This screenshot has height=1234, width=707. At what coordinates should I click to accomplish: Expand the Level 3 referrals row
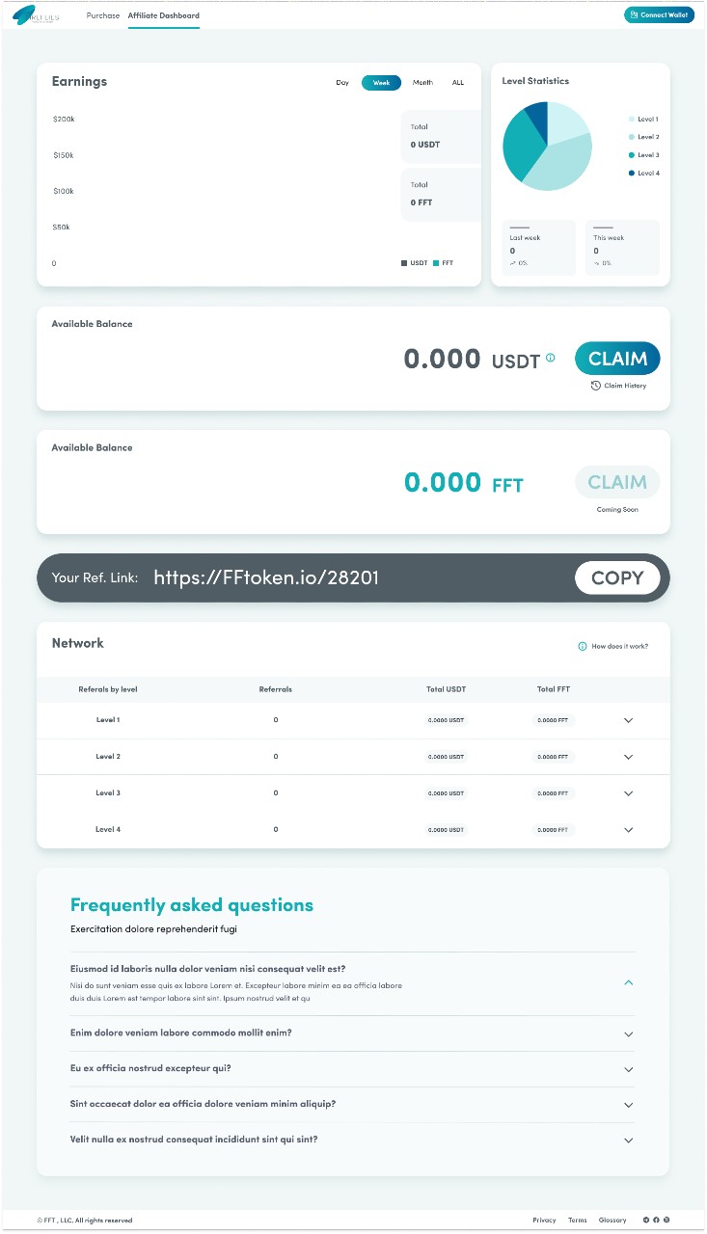click(629, 793)
